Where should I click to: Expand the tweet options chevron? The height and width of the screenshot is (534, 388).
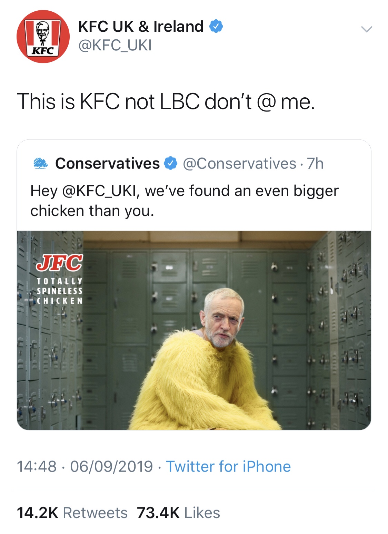coord(367,29)
